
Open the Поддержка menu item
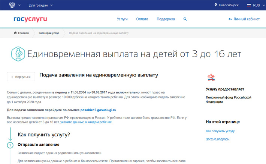pos(166,19)
